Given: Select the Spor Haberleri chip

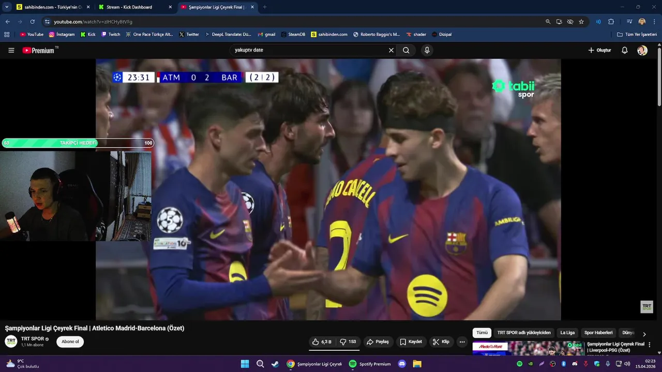Looking at the screenshot, I should 598,333.
